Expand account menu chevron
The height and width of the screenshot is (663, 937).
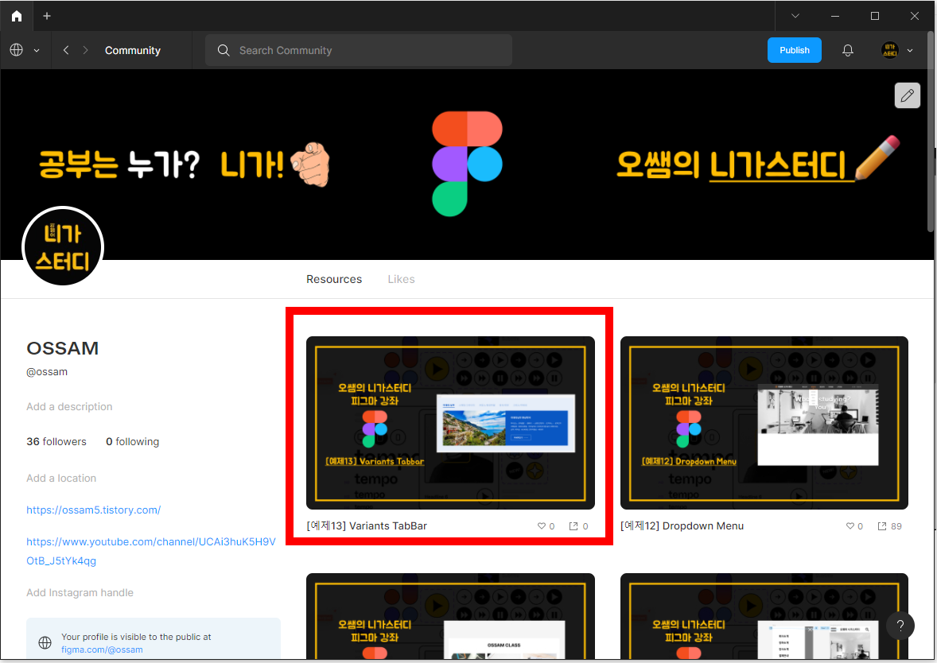pyautogui.click(x=910, y=51)
